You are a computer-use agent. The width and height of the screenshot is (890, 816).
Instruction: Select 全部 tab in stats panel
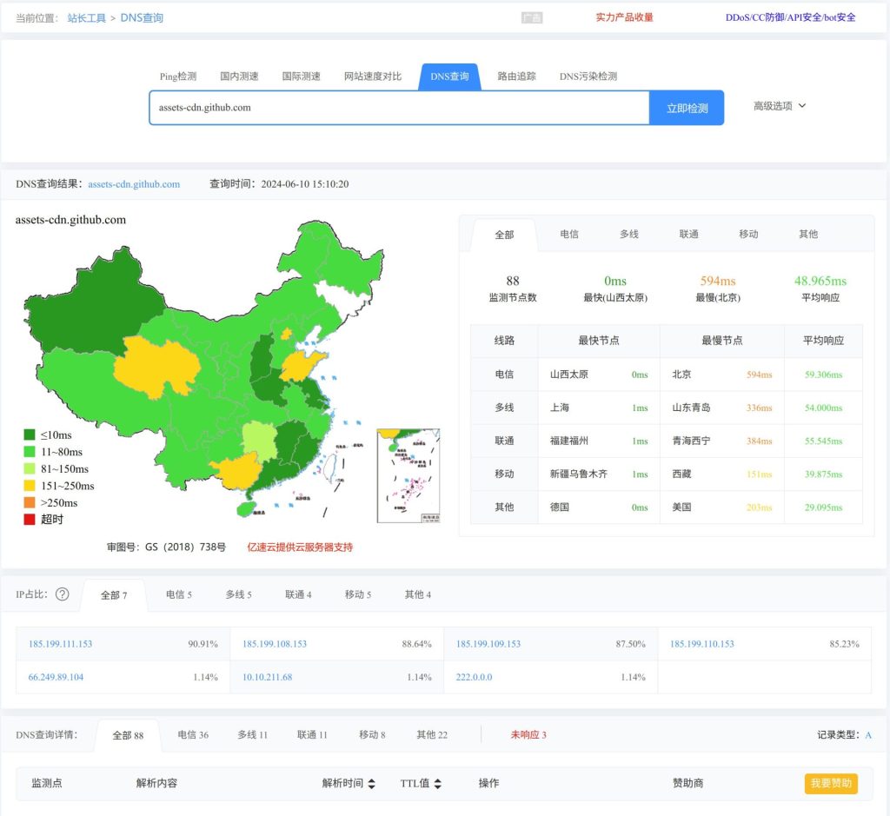504,235
